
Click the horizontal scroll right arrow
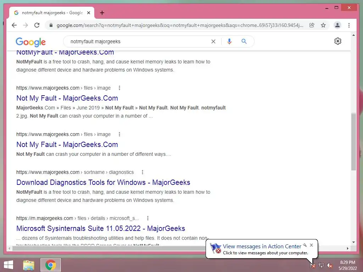pos(347,248)
